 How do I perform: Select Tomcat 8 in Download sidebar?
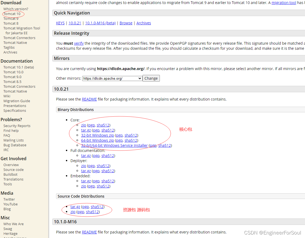pos(11,23)
